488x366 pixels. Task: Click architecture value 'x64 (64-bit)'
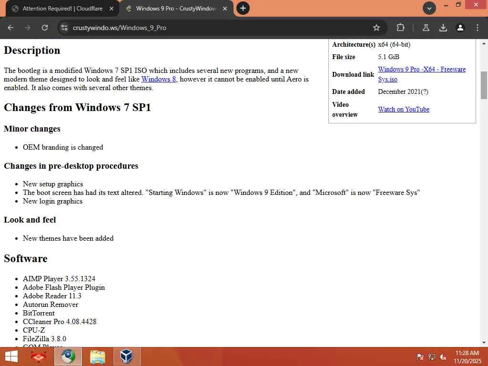[x=394, y=44]
